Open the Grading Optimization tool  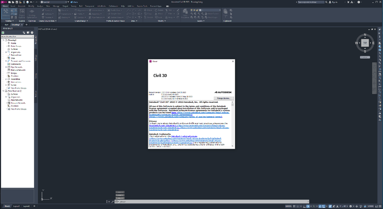(32, 13)
